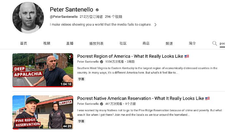
Task: Click the 字幕 badge on Appalachia video
Action: [x=81, y=79]
